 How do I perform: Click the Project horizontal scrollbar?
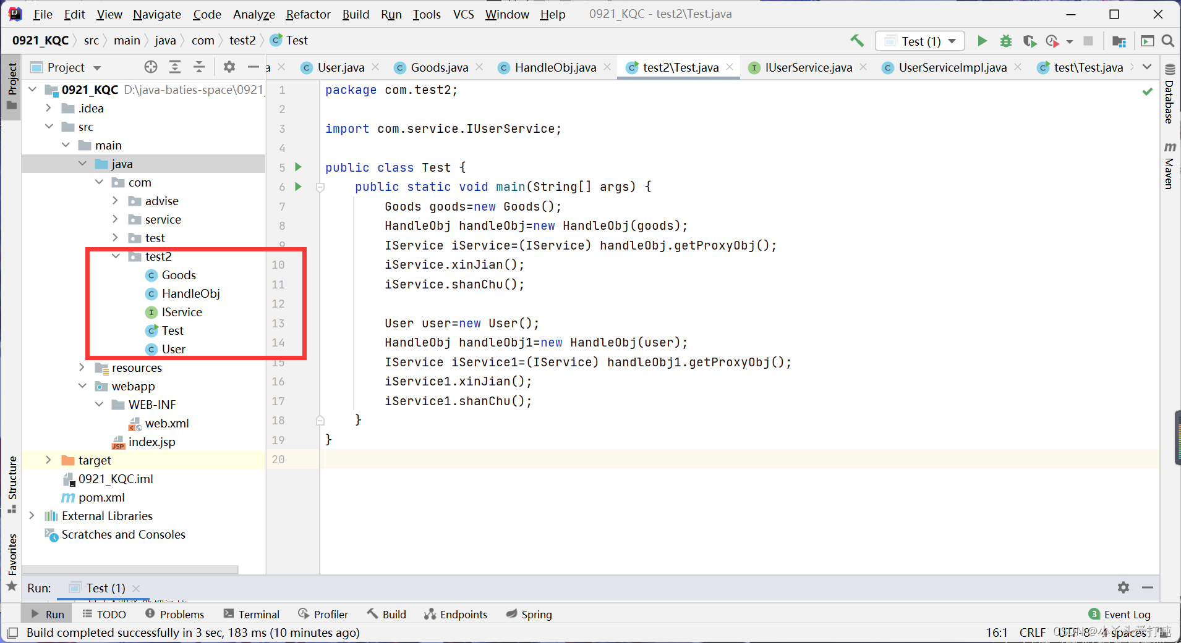coord(130,569)
